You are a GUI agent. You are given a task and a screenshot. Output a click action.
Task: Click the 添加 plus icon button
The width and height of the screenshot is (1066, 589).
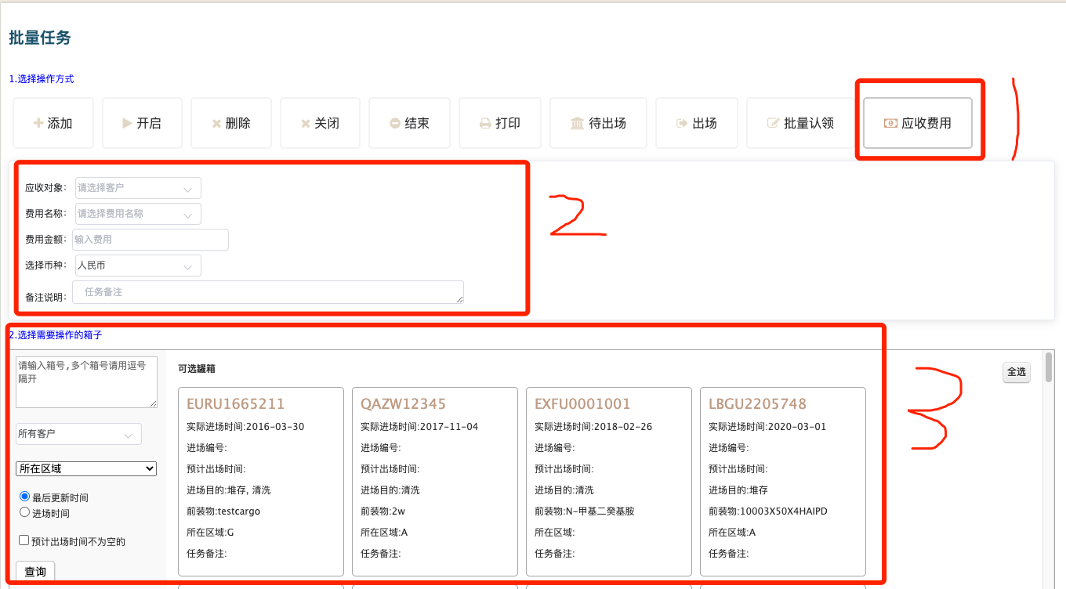tap(53, 123)
